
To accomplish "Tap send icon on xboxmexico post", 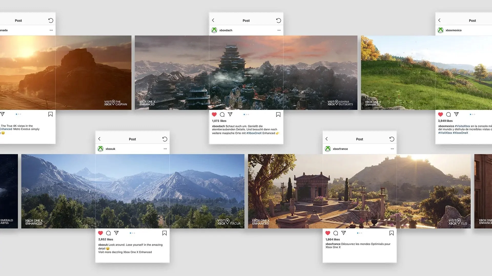I will tap(456, 114).
